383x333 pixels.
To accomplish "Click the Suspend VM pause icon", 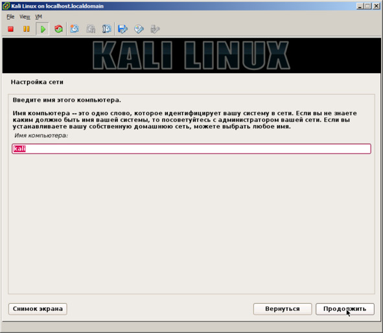I will pos(26,29).
